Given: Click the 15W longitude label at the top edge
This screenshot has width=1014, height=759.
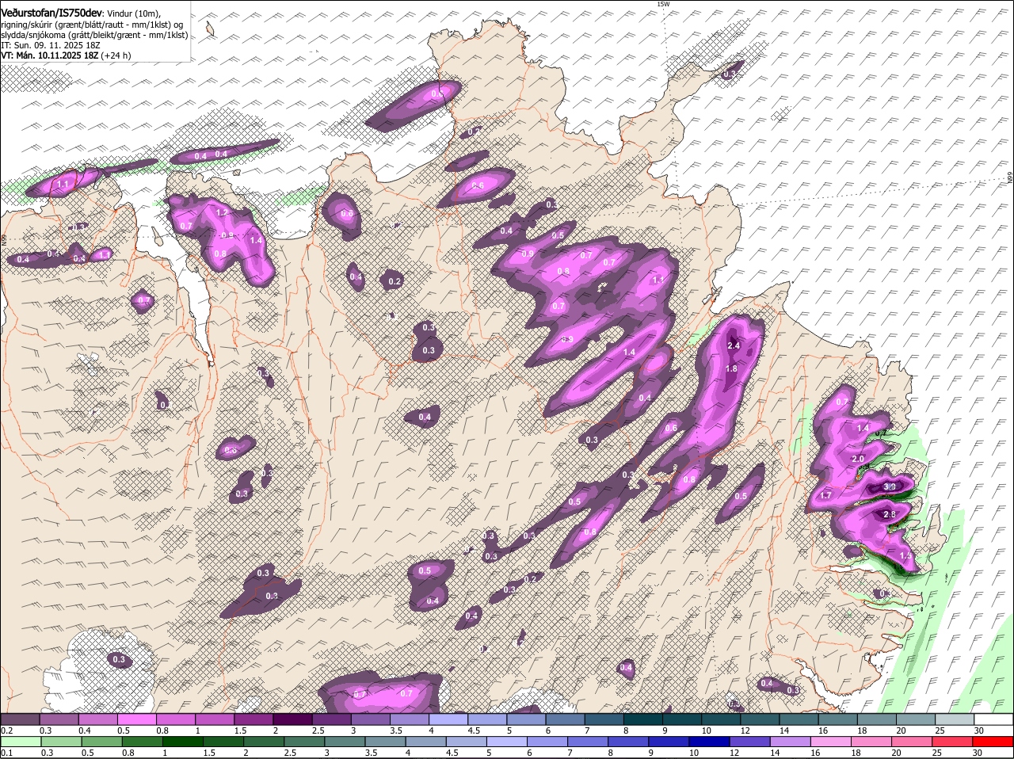Looking at the screenshot, I should [x=663, y=5].
